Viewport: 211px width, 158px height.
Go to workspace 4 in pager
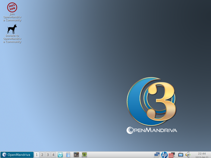(x=53, y=155)
